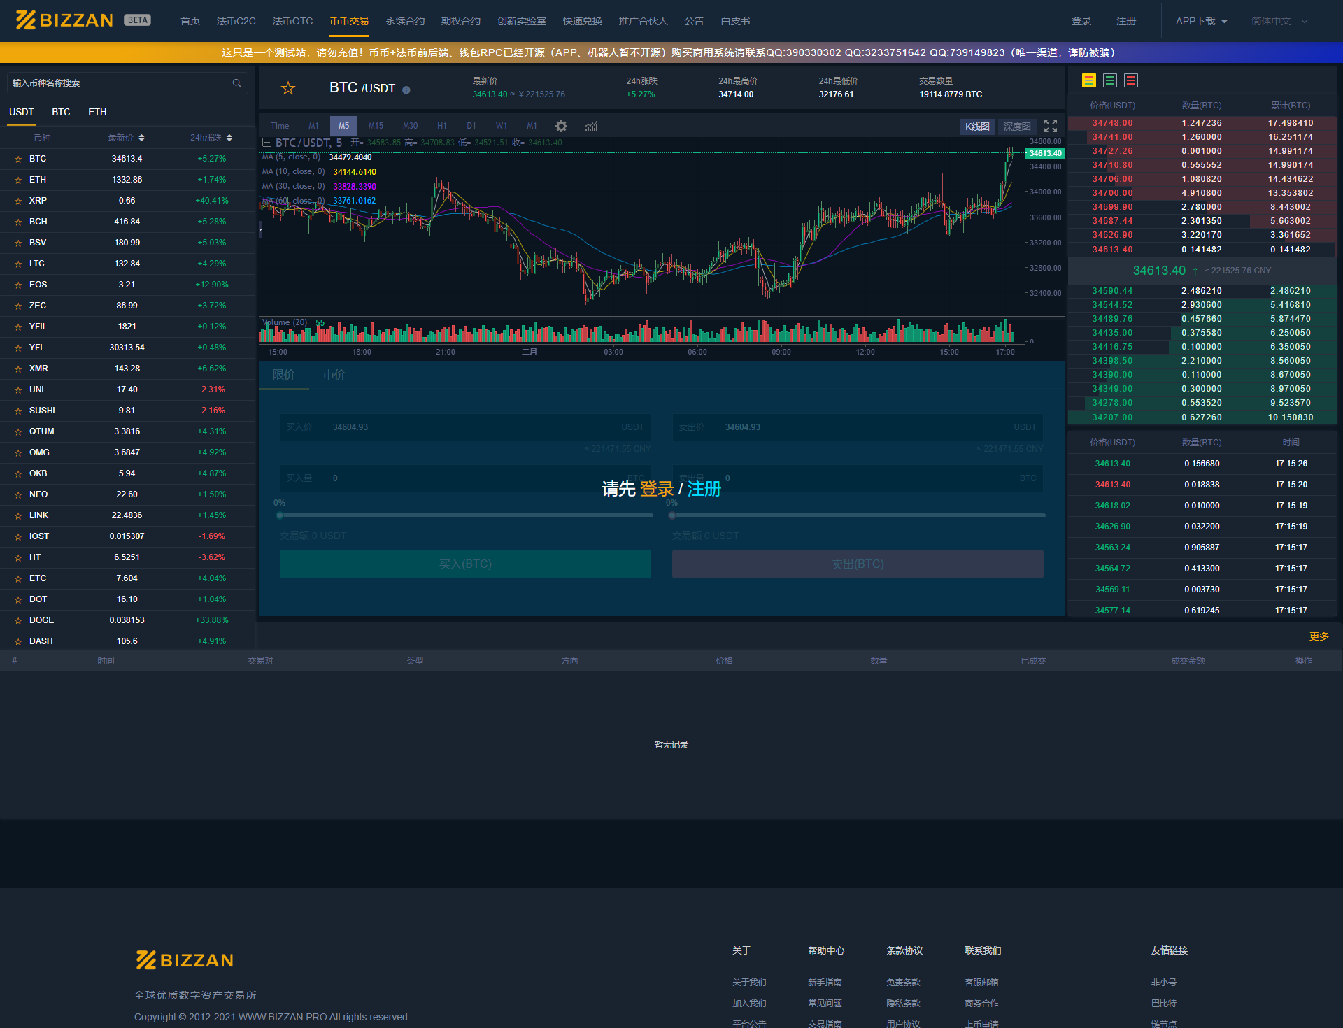Open APP下载 dropdown
1343x1028 pixels.
[x=1200, y=21]
